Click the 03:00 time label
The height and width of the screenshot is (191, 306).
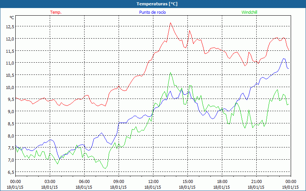(50, 182)
